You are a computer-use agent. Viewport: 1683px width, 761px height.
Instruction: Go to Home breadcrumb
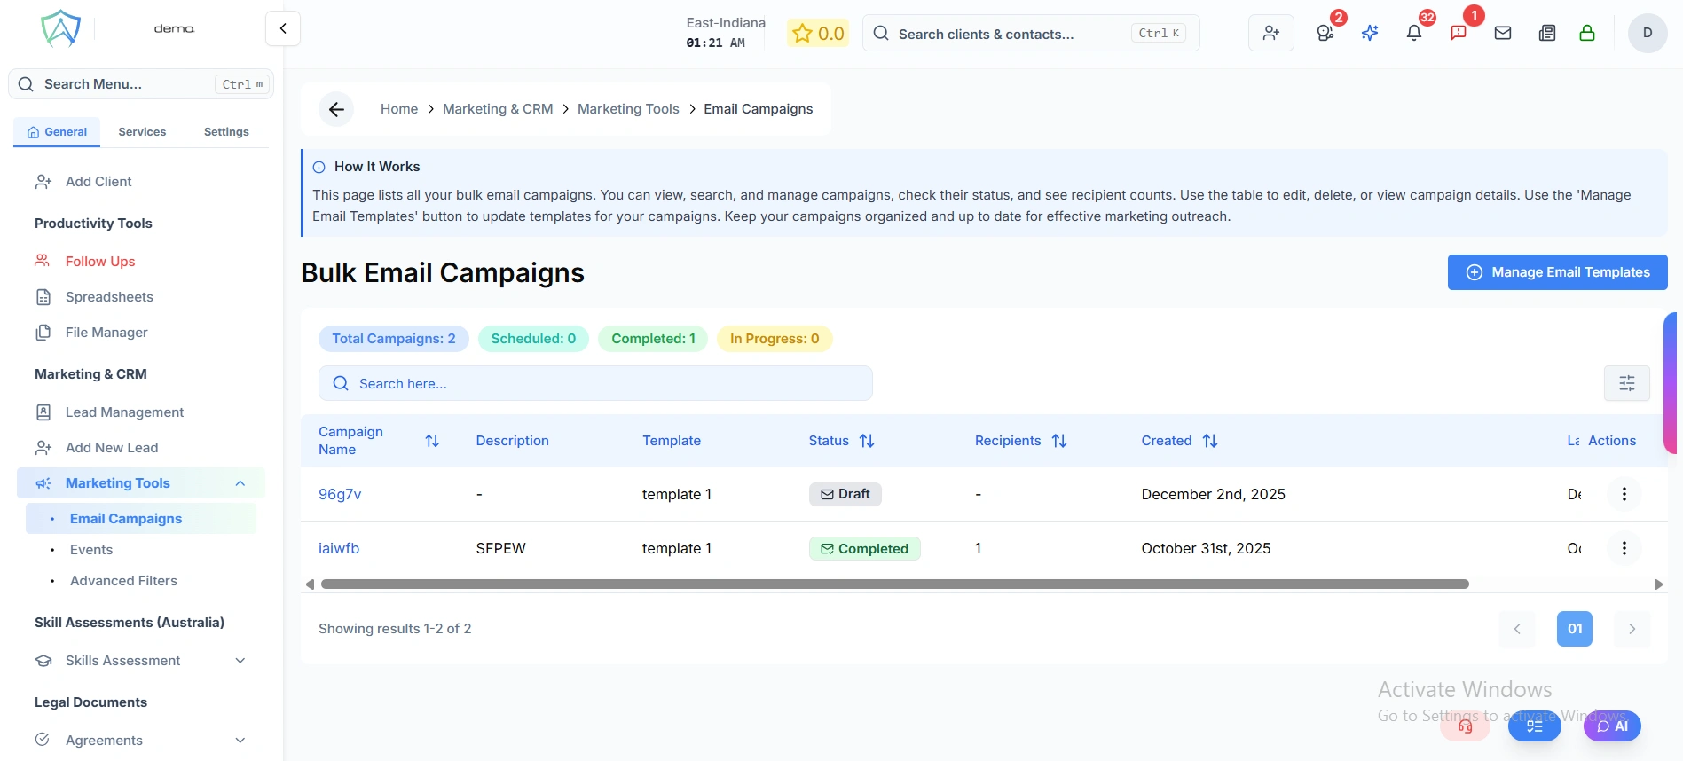(399, 109)
